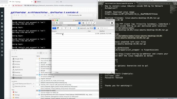
Task: Click Quick Connect input field
Action: tap(71, 23)
